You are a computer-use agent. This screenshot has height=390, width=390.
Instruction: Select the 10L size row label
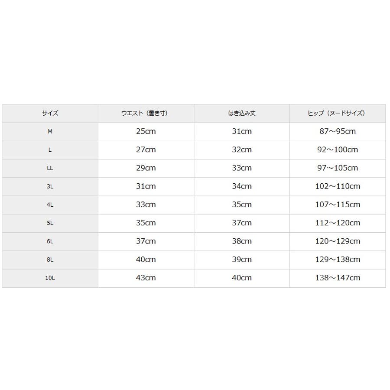click(50, 278)
